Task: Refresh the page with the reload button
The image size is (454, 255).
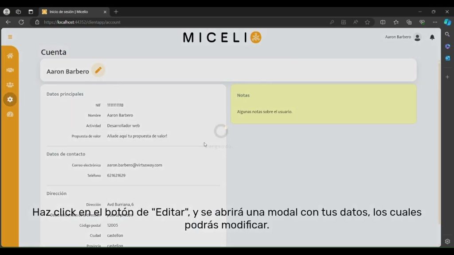Action: point(21,22)
